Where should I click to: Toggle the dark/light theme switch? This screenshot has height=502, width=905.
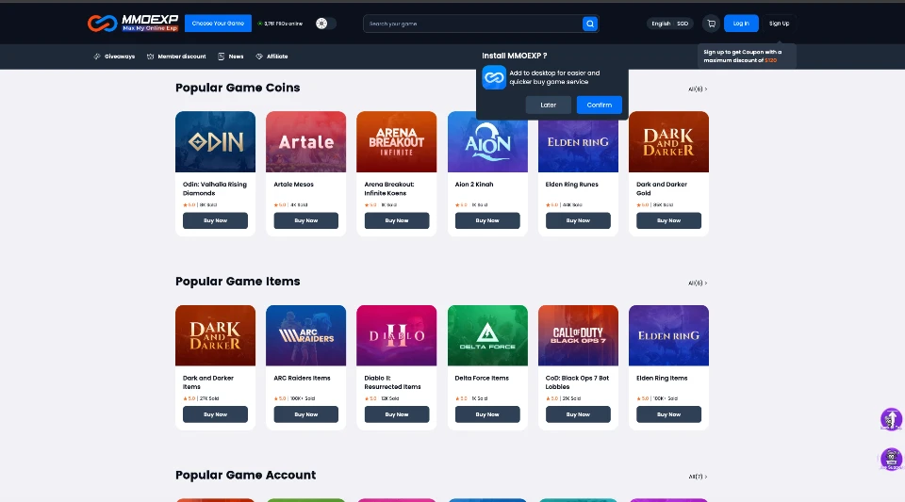coord(325,24)
